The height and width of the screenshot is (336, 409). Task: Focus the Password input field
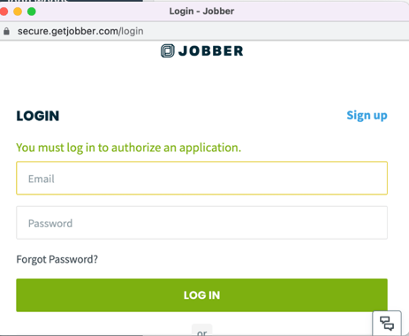[x=201, y=223]
